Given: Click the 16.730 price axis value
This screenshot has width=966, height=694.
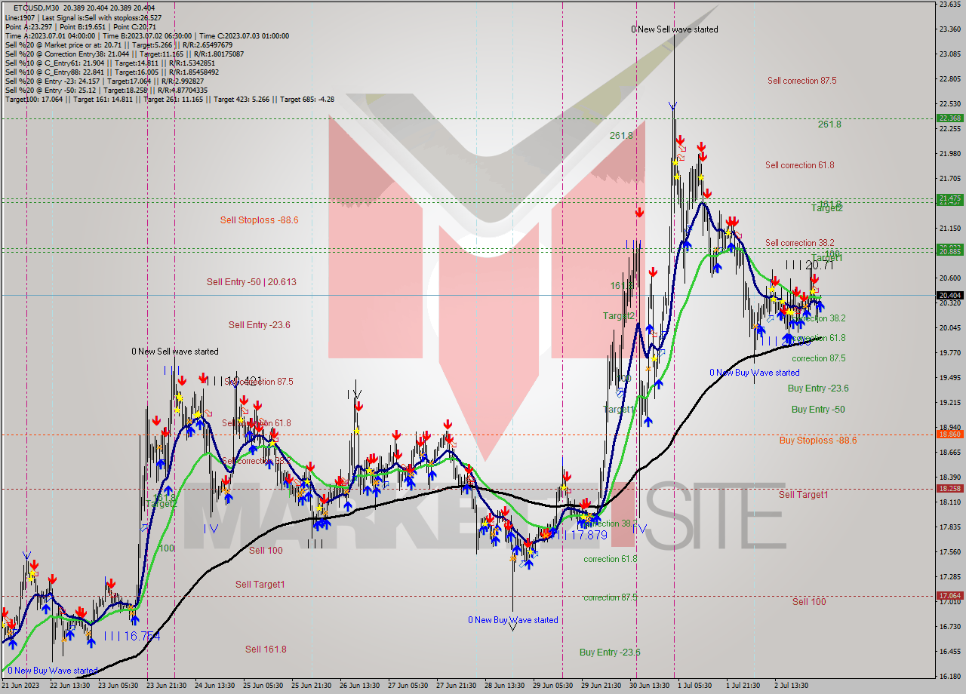Looking at the screenshot, I should pos(949,627).
